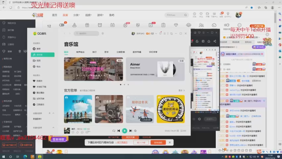The image size is (282, 159).
Task: Open the volume control in QQ Music player
Action: 135,131
